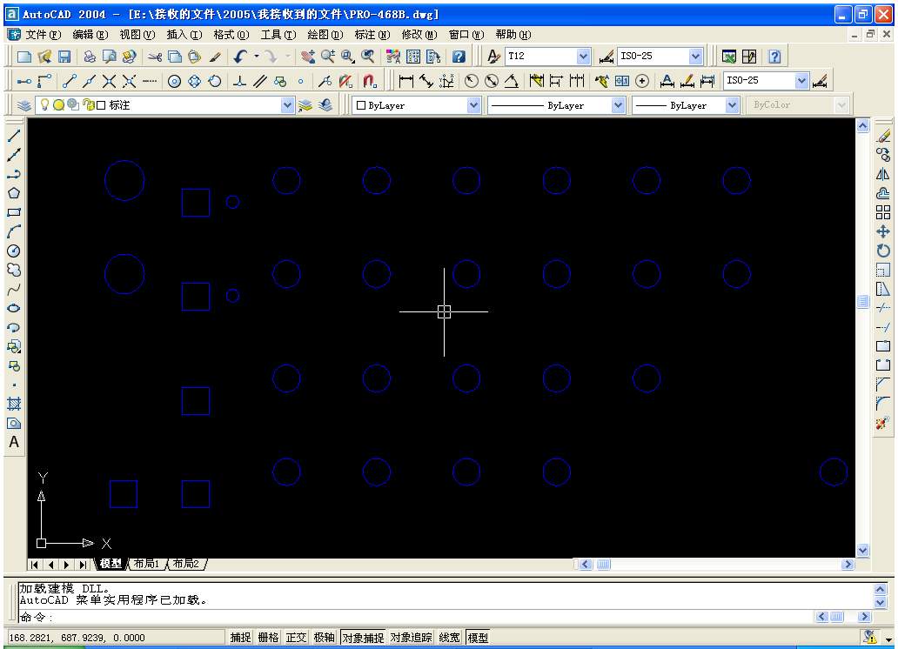898x649 pixels.
Task: Undo the last action with the arrow icon
Action: pyautogui.click(x=240, y=57)
